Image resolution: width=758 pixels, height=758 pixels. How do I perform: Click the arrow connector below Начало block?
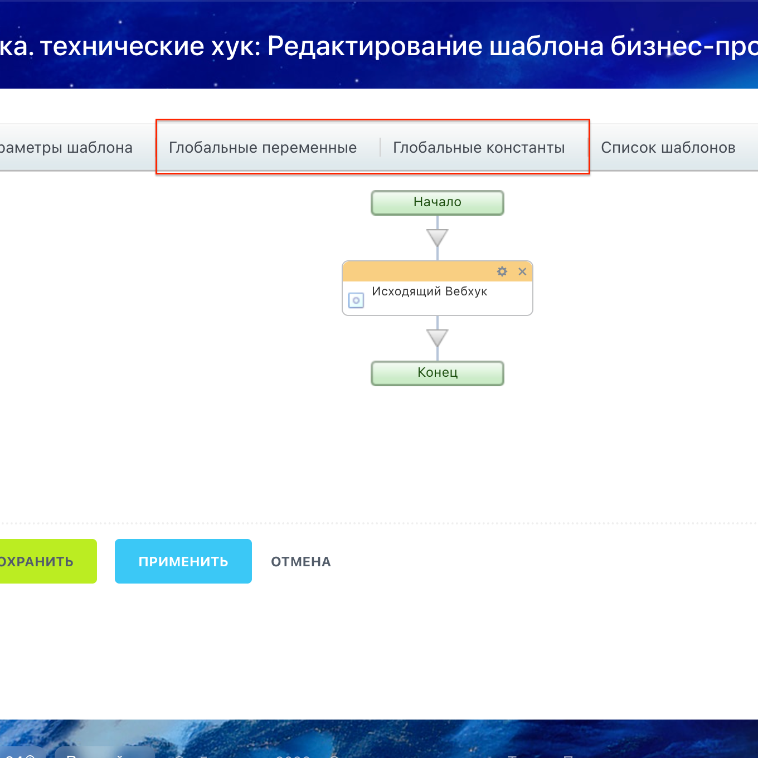tap(438, 237)
